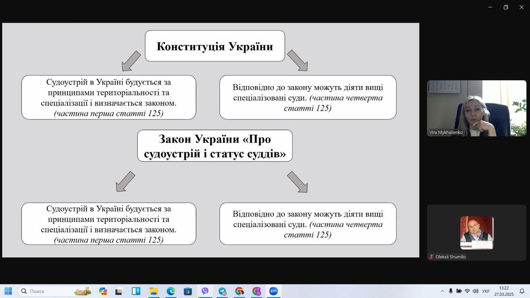Launch Copilot from the taskbar
530x298 pixels.
103,291
